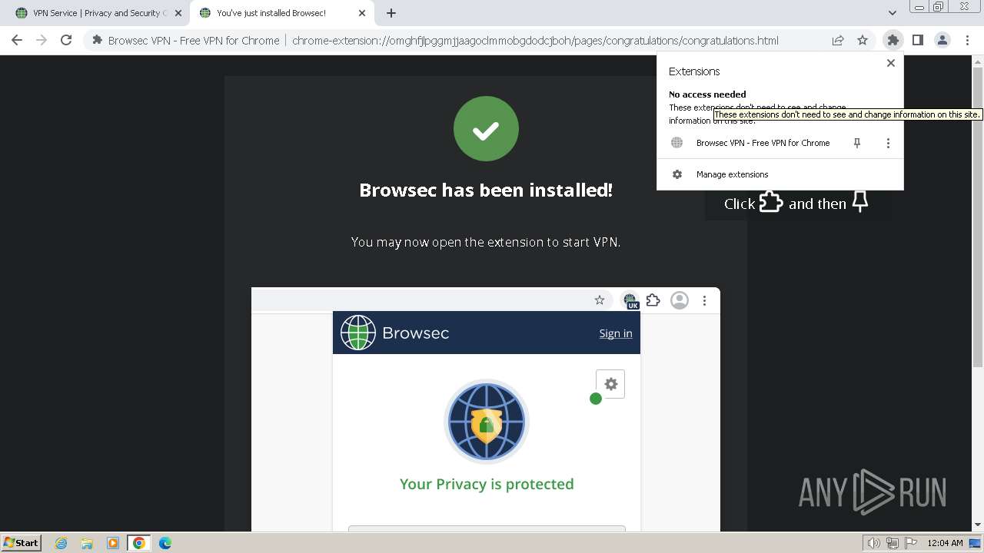The height and width of the screenshot is (553, 984).
Task: Open the tab search dropdown arrow
Action: (x=892, y=13)
